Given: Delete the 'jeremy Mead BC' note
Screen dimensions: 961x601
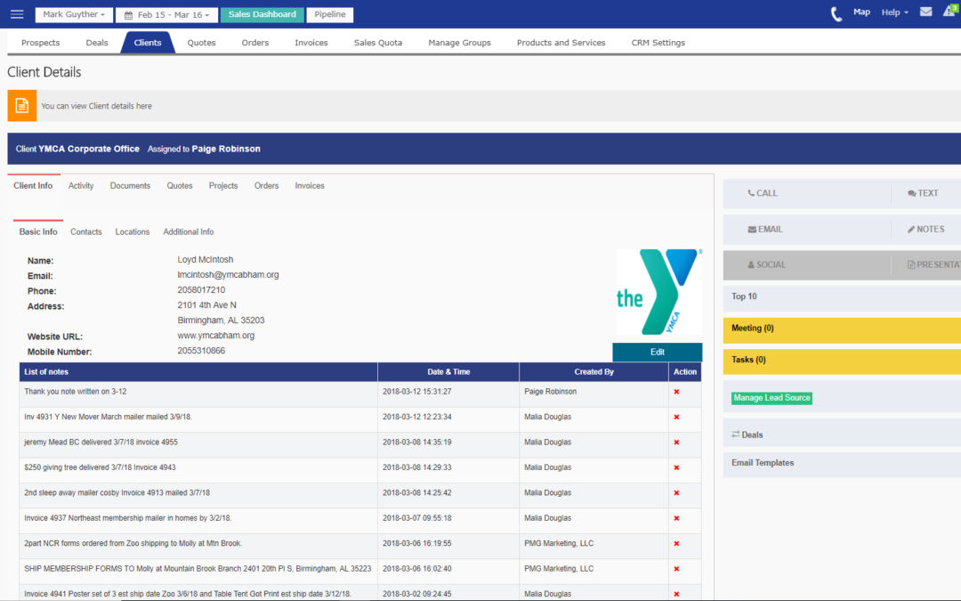Looking at the screenshot, I should [x=676, y=443].
